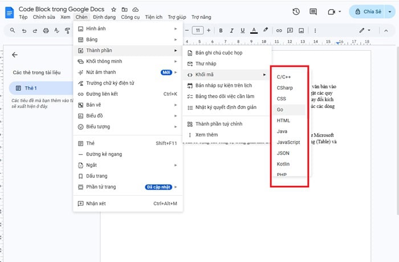Open share options dropdown arrow
This screenshot has width=399, height=262.
coord(390,11)
